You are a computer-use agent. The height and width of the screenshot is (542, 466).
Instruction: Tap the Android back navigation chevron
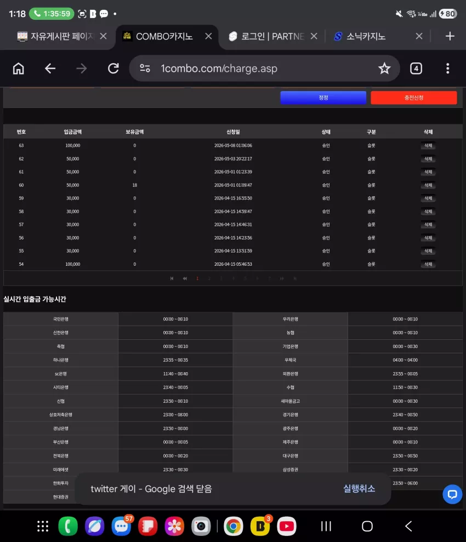(408, 526)
